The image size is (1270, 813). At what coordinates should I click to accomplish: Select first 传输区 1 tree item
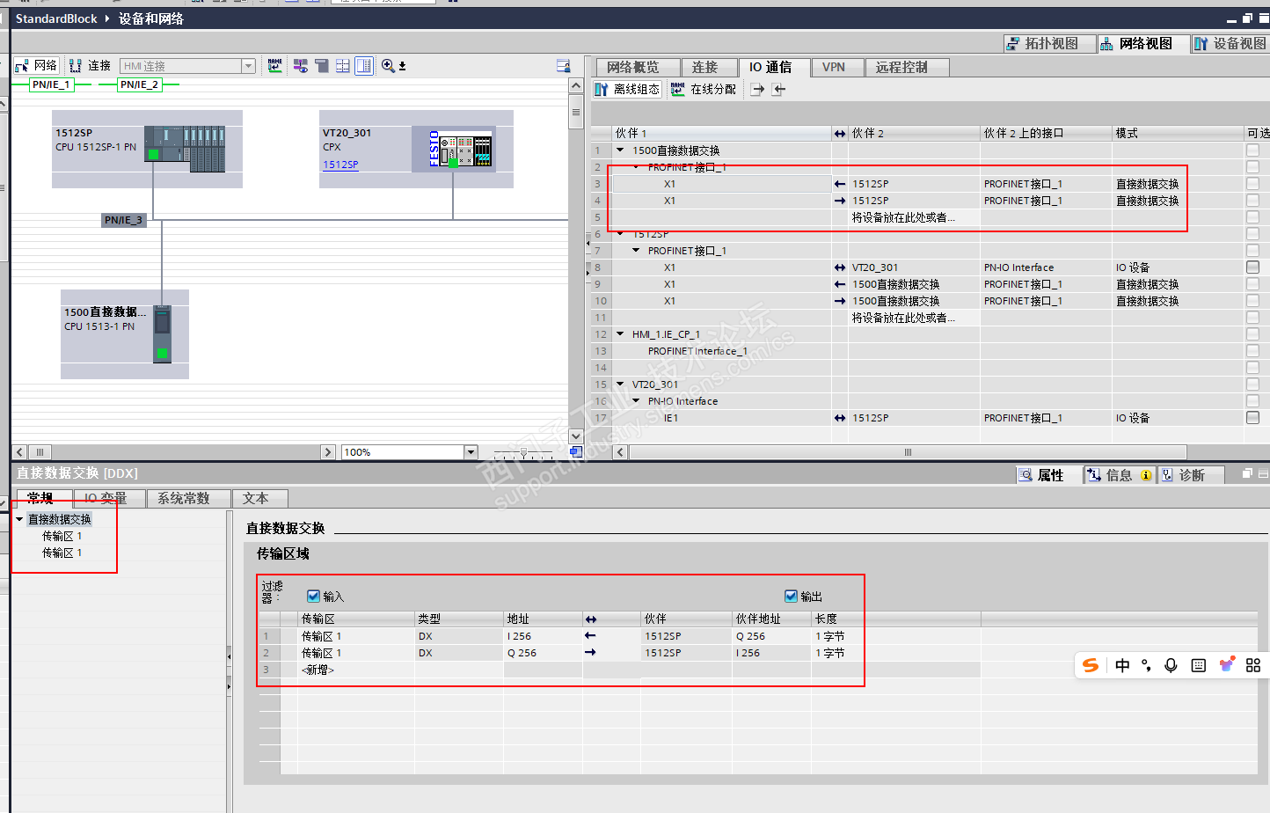(62, 536)
